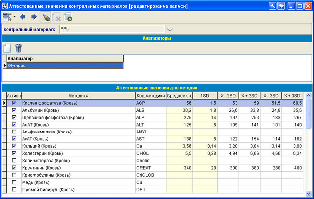This screenshot has width=314, height=199.
Task: Click 1SD value 0,28 for CHOL
Action: [x=205, y=153]
